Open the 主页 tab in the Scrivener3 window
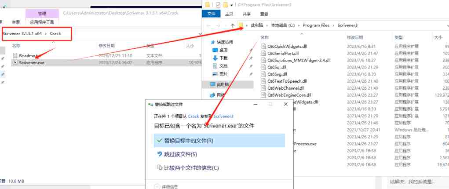 [229, 14]
